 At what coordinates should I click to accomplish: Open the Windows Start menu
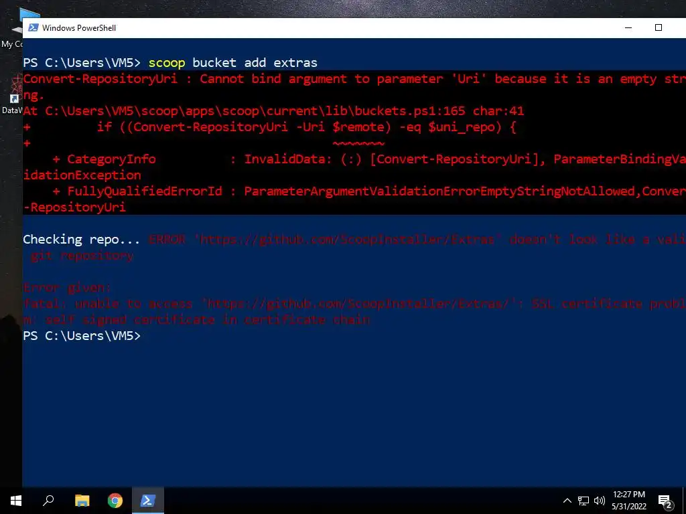pos(16,501)
